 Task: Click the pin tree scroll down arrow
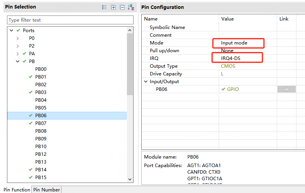[x=130, y=179]
